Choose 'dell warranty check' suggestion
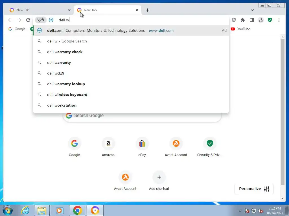The height and width of the screenshot is (216, 289). click(x=131, y=52)
